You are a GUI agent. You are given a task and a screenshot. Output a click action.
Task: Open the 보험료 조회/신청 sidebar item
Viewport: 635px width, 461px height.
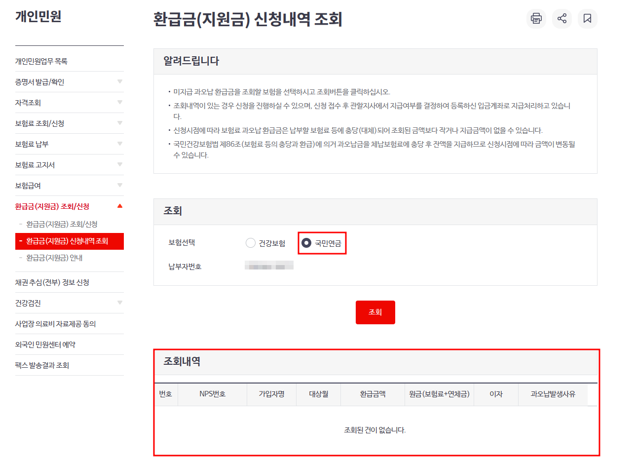click(39, 123)
